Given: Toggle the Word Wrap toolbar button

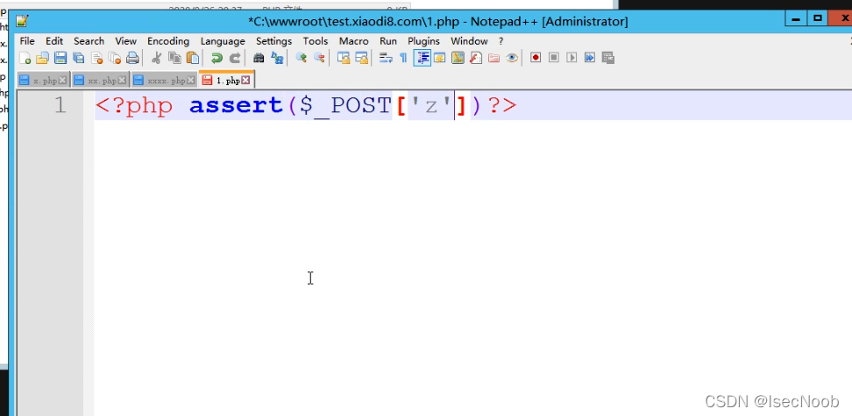Looking at the screenshot, I should (386, 58).
